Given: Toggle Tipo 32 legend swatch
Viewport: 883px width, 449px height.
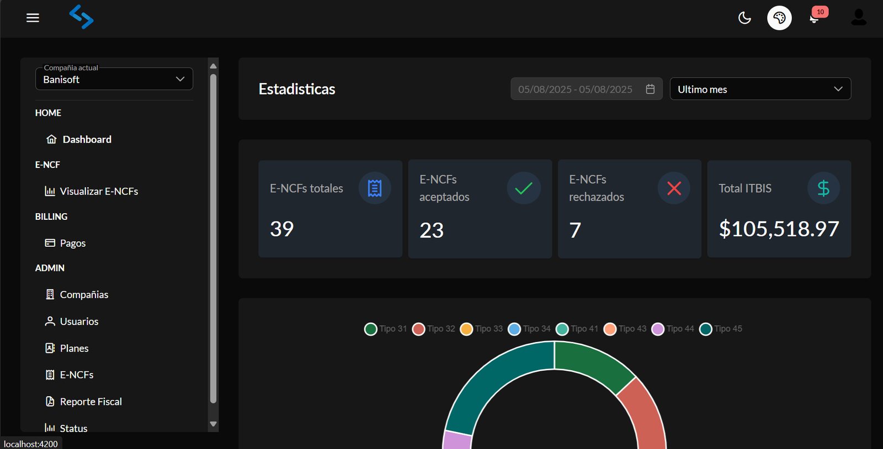Looking at the screenshot, I should pyautogui.click(x=418, y=329).
